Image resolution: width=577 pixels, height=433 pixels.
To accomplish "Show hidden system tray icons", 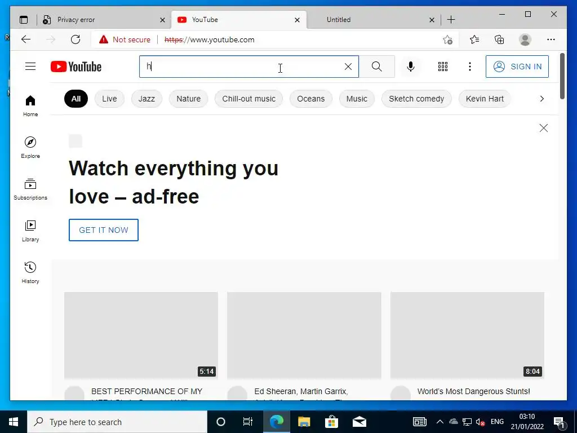I will 440,422.
